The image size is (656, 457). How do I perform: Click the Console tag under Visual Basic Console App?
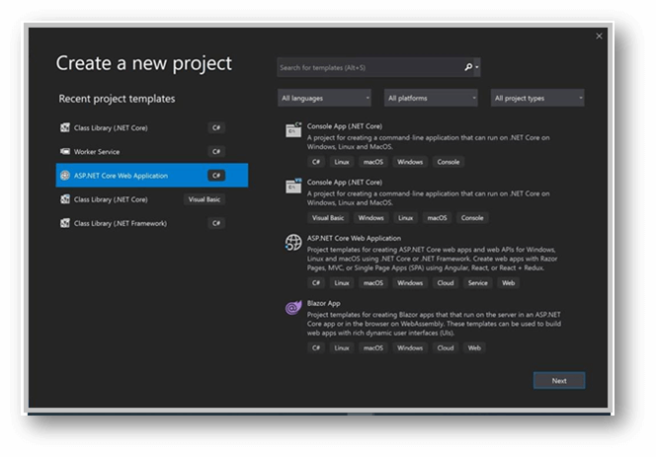tap(472, 218)
